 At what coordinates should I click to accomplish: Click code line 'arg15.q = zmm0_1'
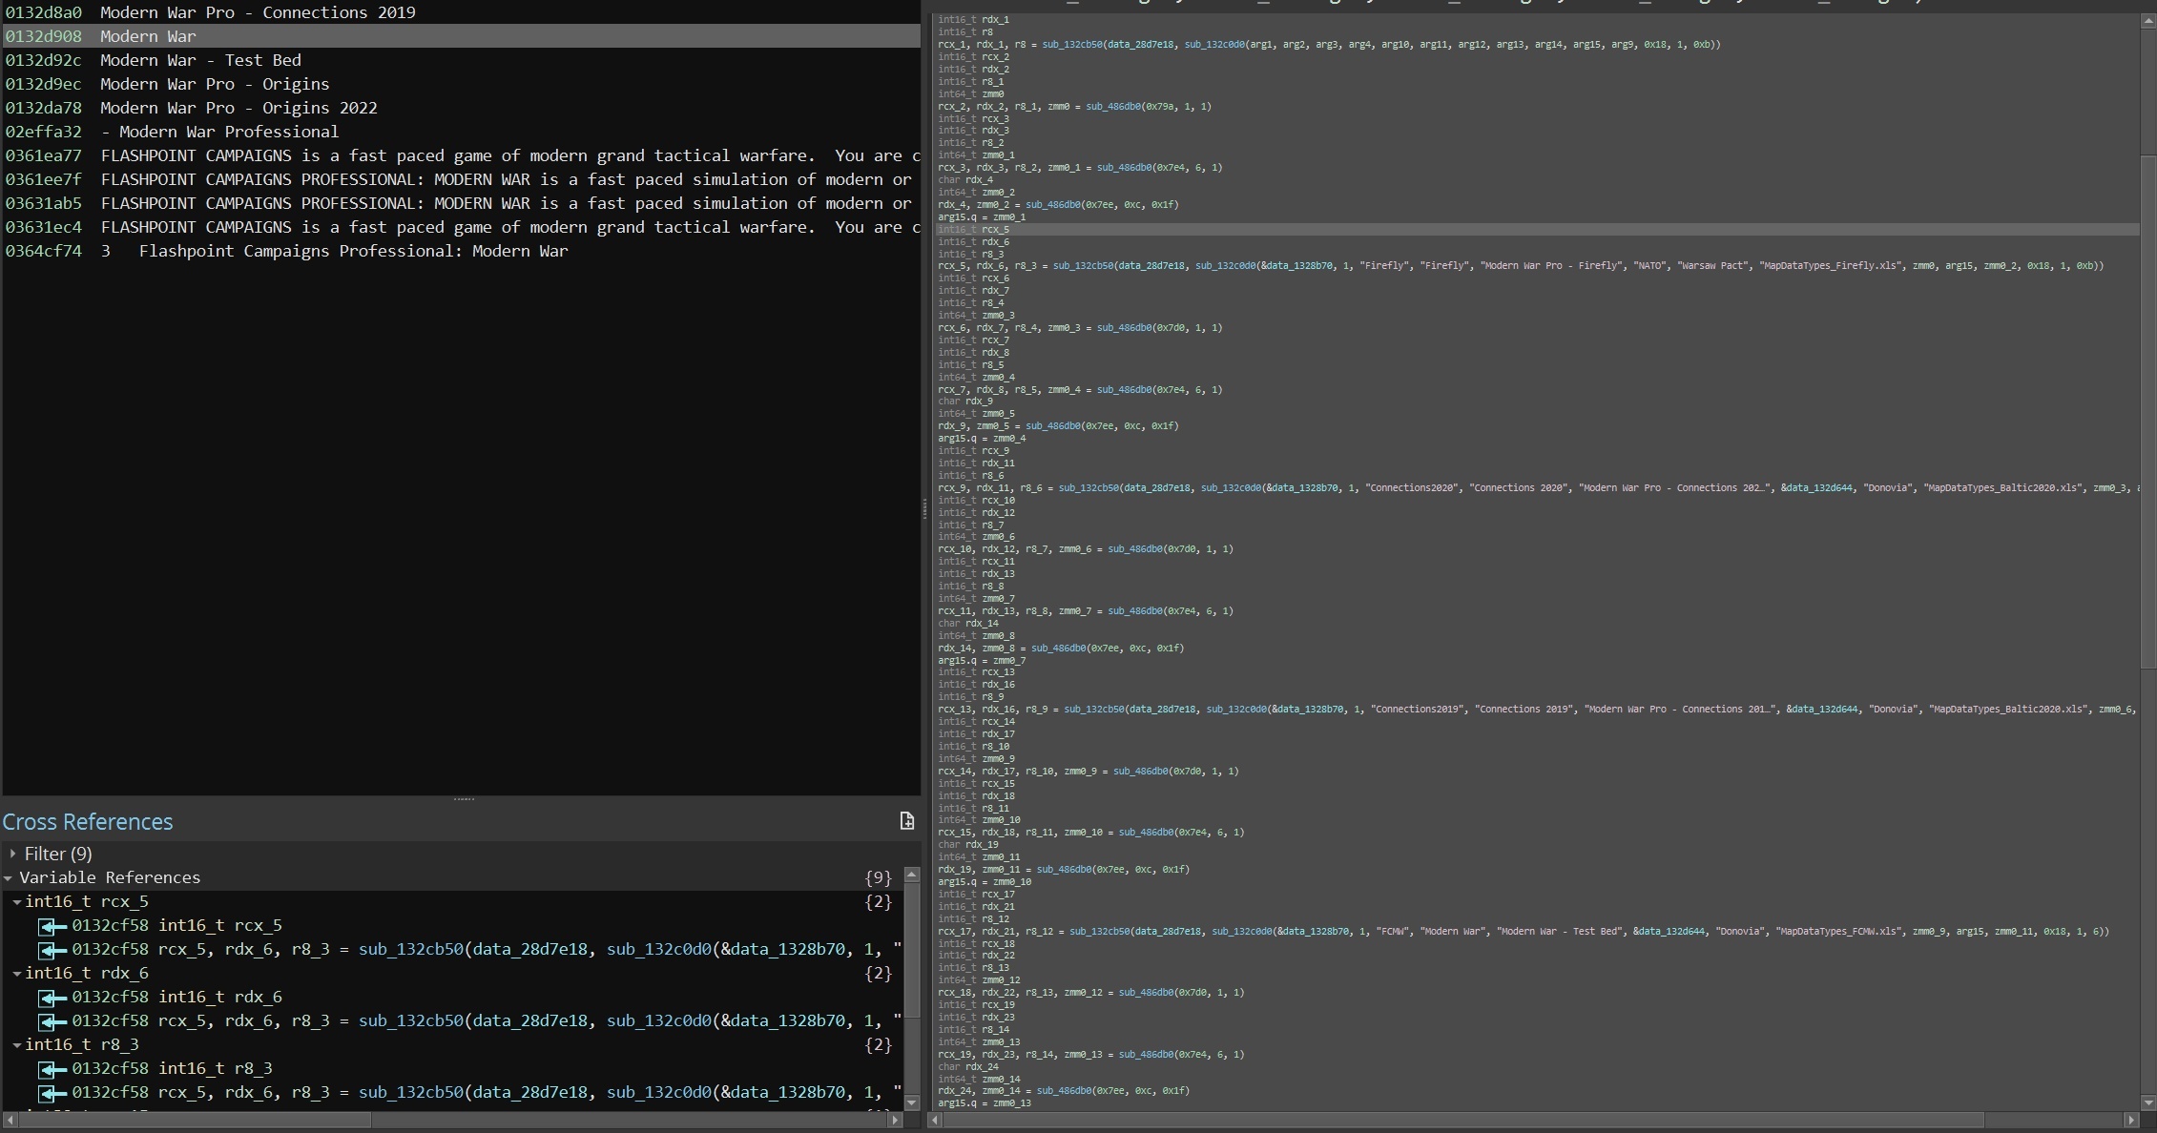(982, 217)
